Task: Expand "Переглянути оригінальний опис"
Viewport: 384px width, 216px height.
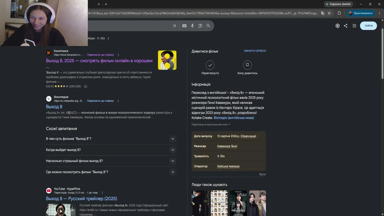Action: [211, 124]
